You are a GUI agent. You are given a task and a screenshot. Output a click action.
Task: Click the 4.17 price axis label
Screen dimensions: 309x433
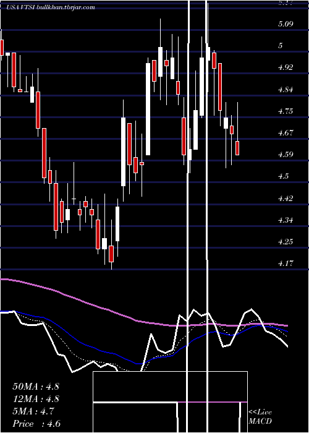286,264
